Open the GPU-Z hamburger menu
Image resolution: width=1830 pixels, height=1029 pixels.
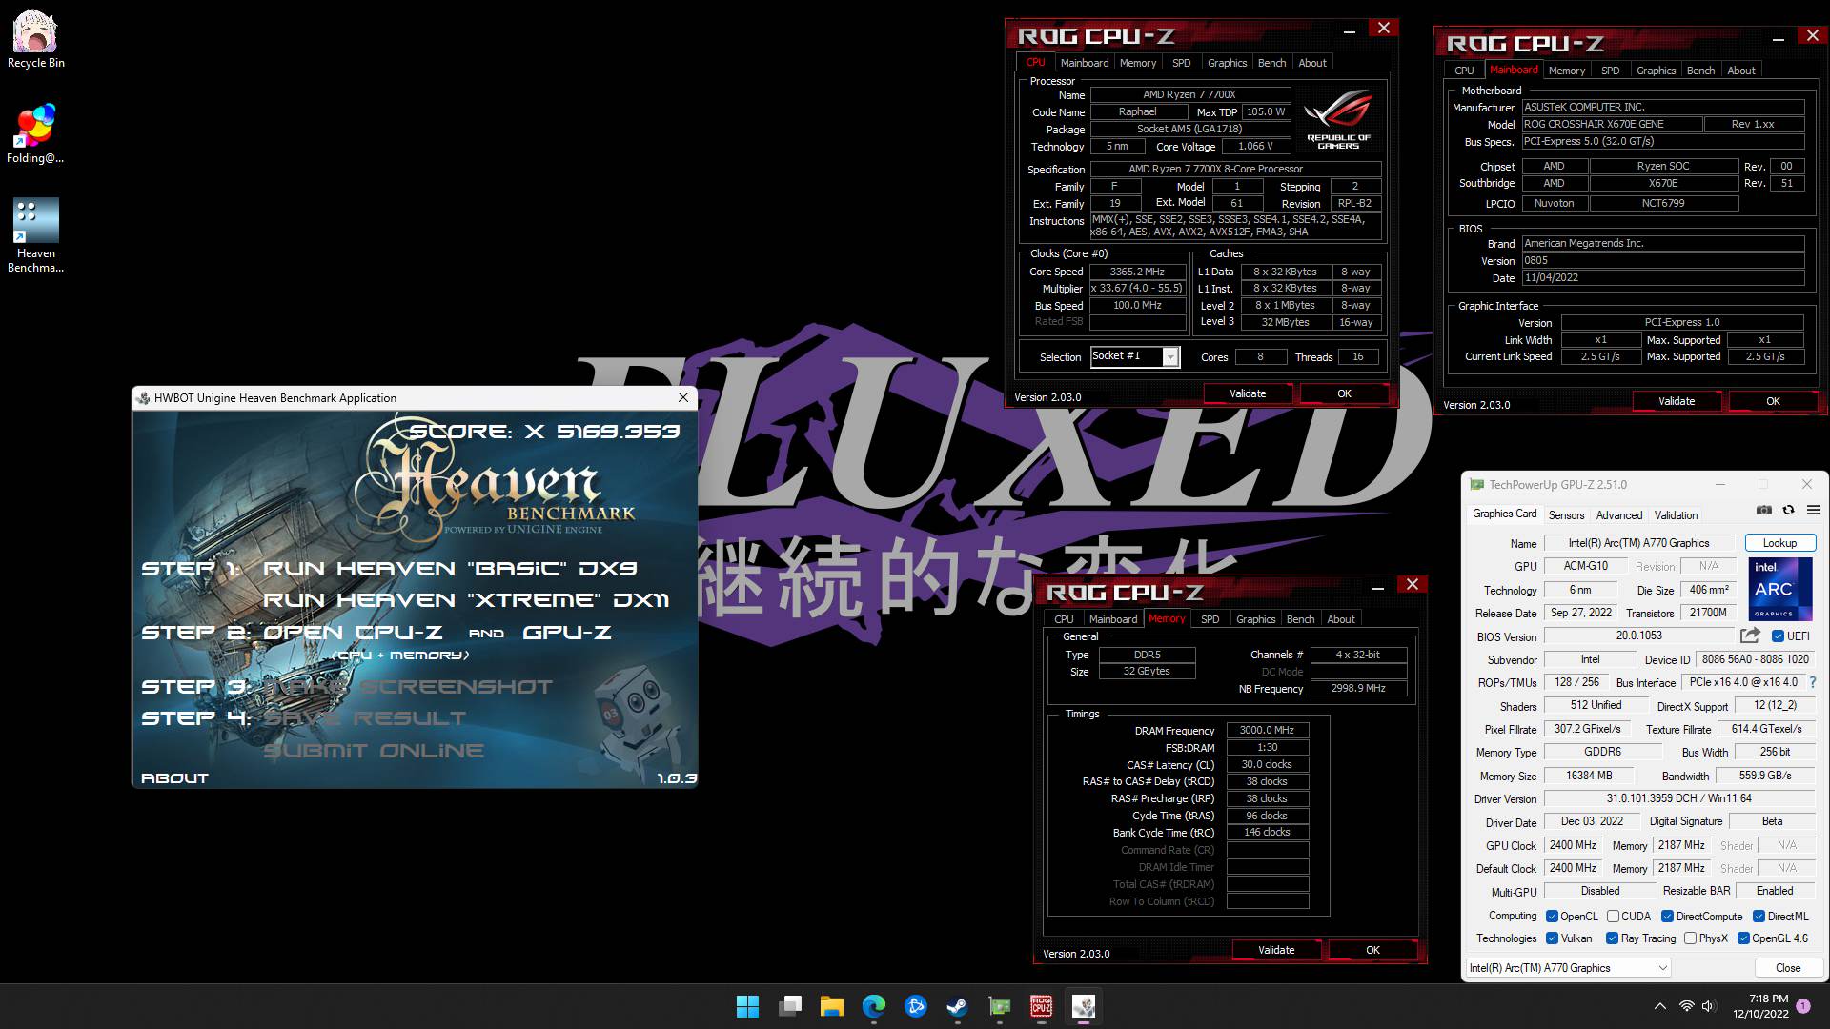click(x=1813, y=511)
